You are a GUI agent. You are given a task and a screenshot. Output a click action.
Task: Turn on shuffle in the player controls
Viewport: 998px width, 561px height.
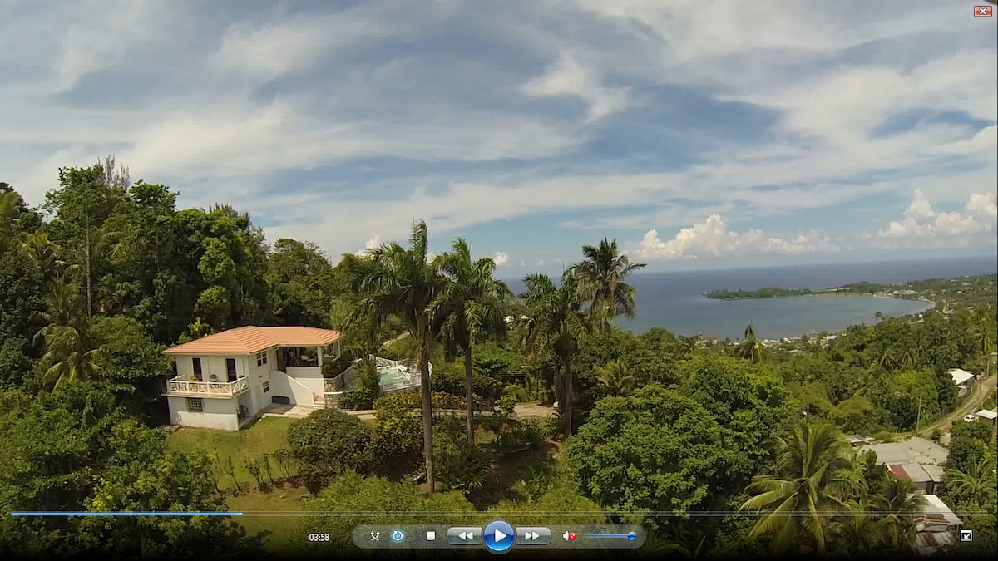tap(375, 536)
